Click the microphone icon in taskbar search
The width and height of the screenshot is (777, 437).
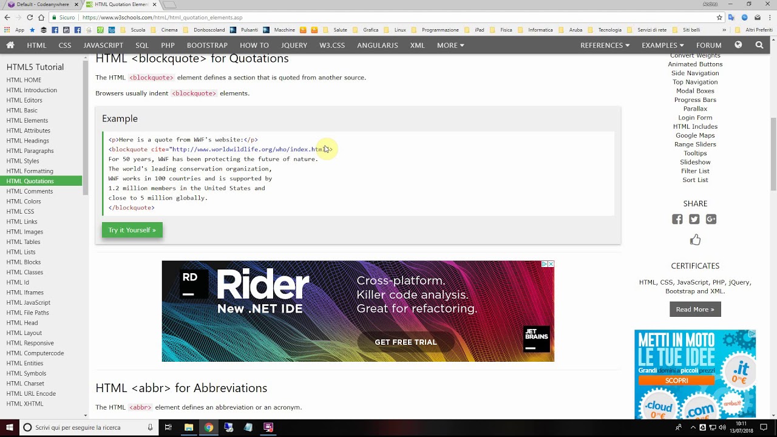150,427
